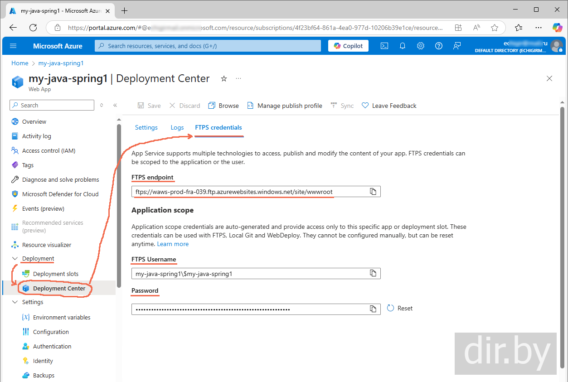Open the Learn more link
Image resolution: width=568 pixels, height=382 pixels.
pos(173,244)
